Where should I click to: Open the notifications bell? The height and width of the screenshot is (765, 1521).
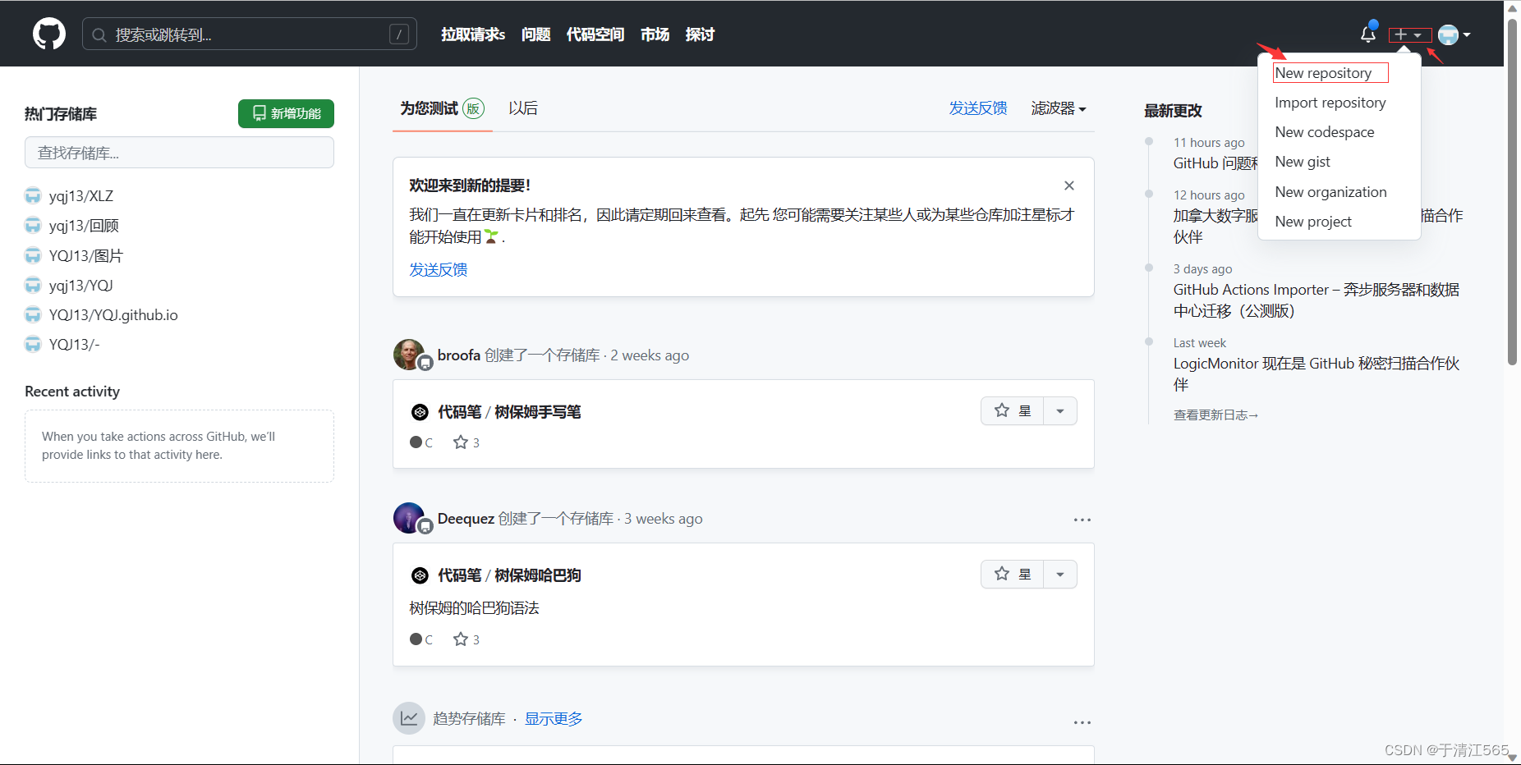tap(1367, 34)
